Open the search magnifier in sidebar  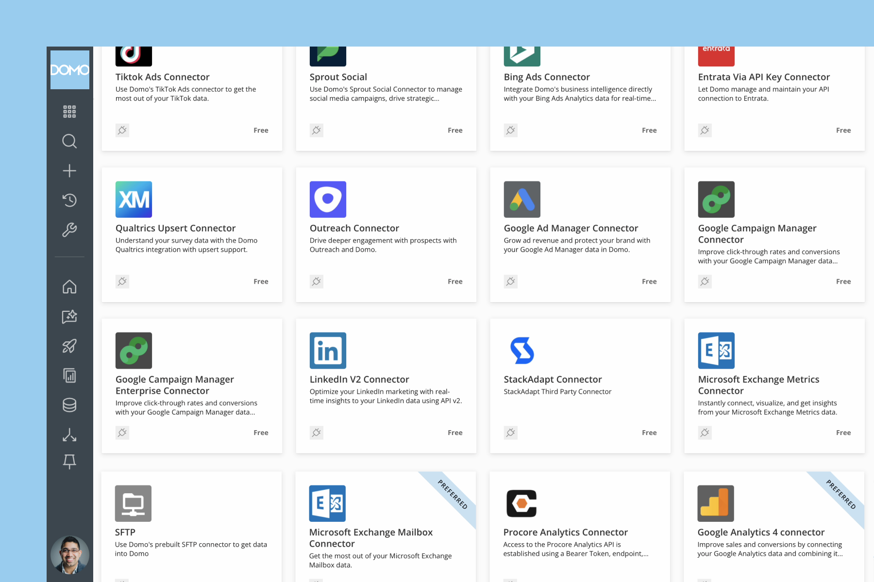(69, 141)
